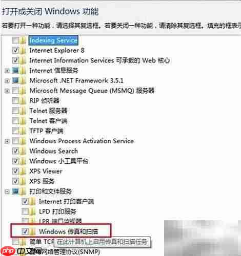Collapse the 打印和文件服务 node
Image resolution: width=241 pixels, height=256 pixels.
7,191
